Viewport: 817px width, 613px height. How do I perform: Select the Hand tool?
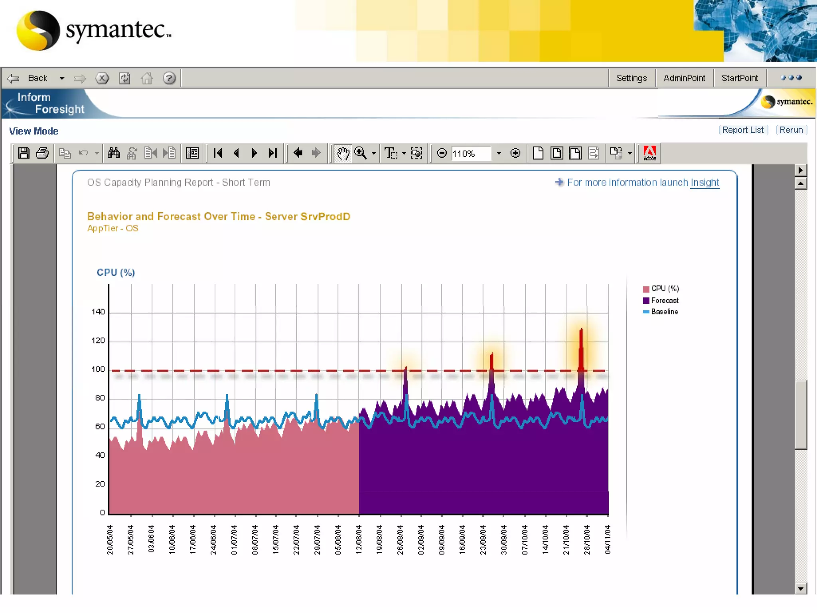pyautogui.click(x=342, y=153)
